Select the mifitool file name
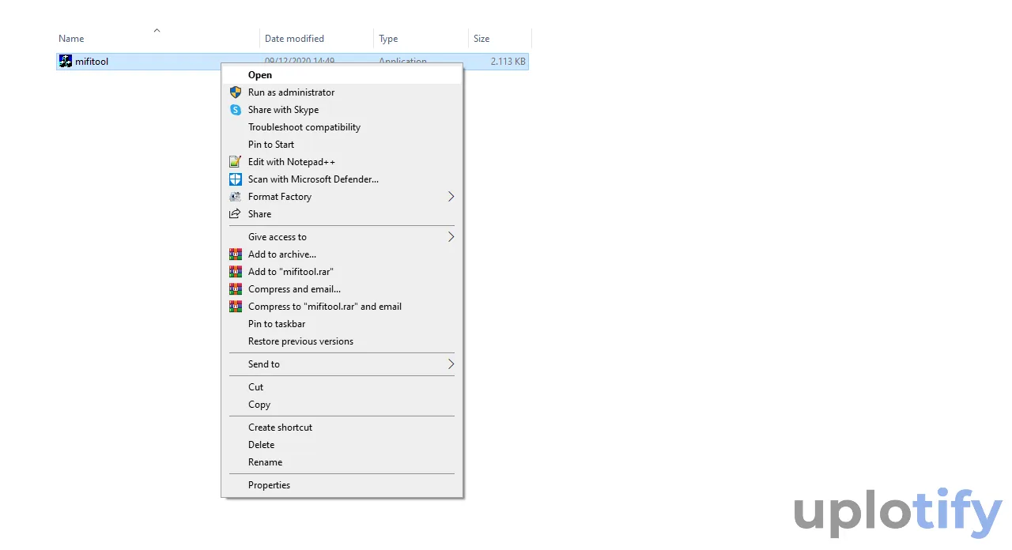The width and height of the screenshot is (1012, 550). pyautogui.click(x=92, y=62)
